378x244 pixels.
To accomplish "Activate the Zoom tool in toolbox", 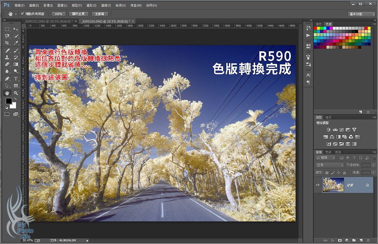I will click(16, 93).
